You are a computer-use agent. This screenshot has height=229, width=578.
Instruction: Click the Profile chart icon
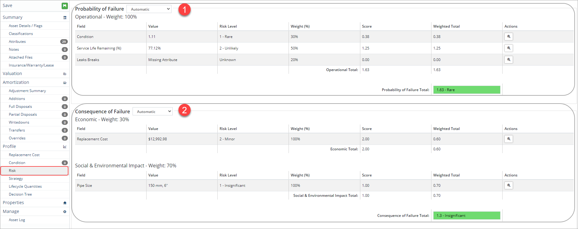pyautogui.click(x=65, y=147)
